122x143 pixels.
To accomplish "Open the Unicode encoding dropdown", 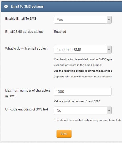I will tap(83, 110).
